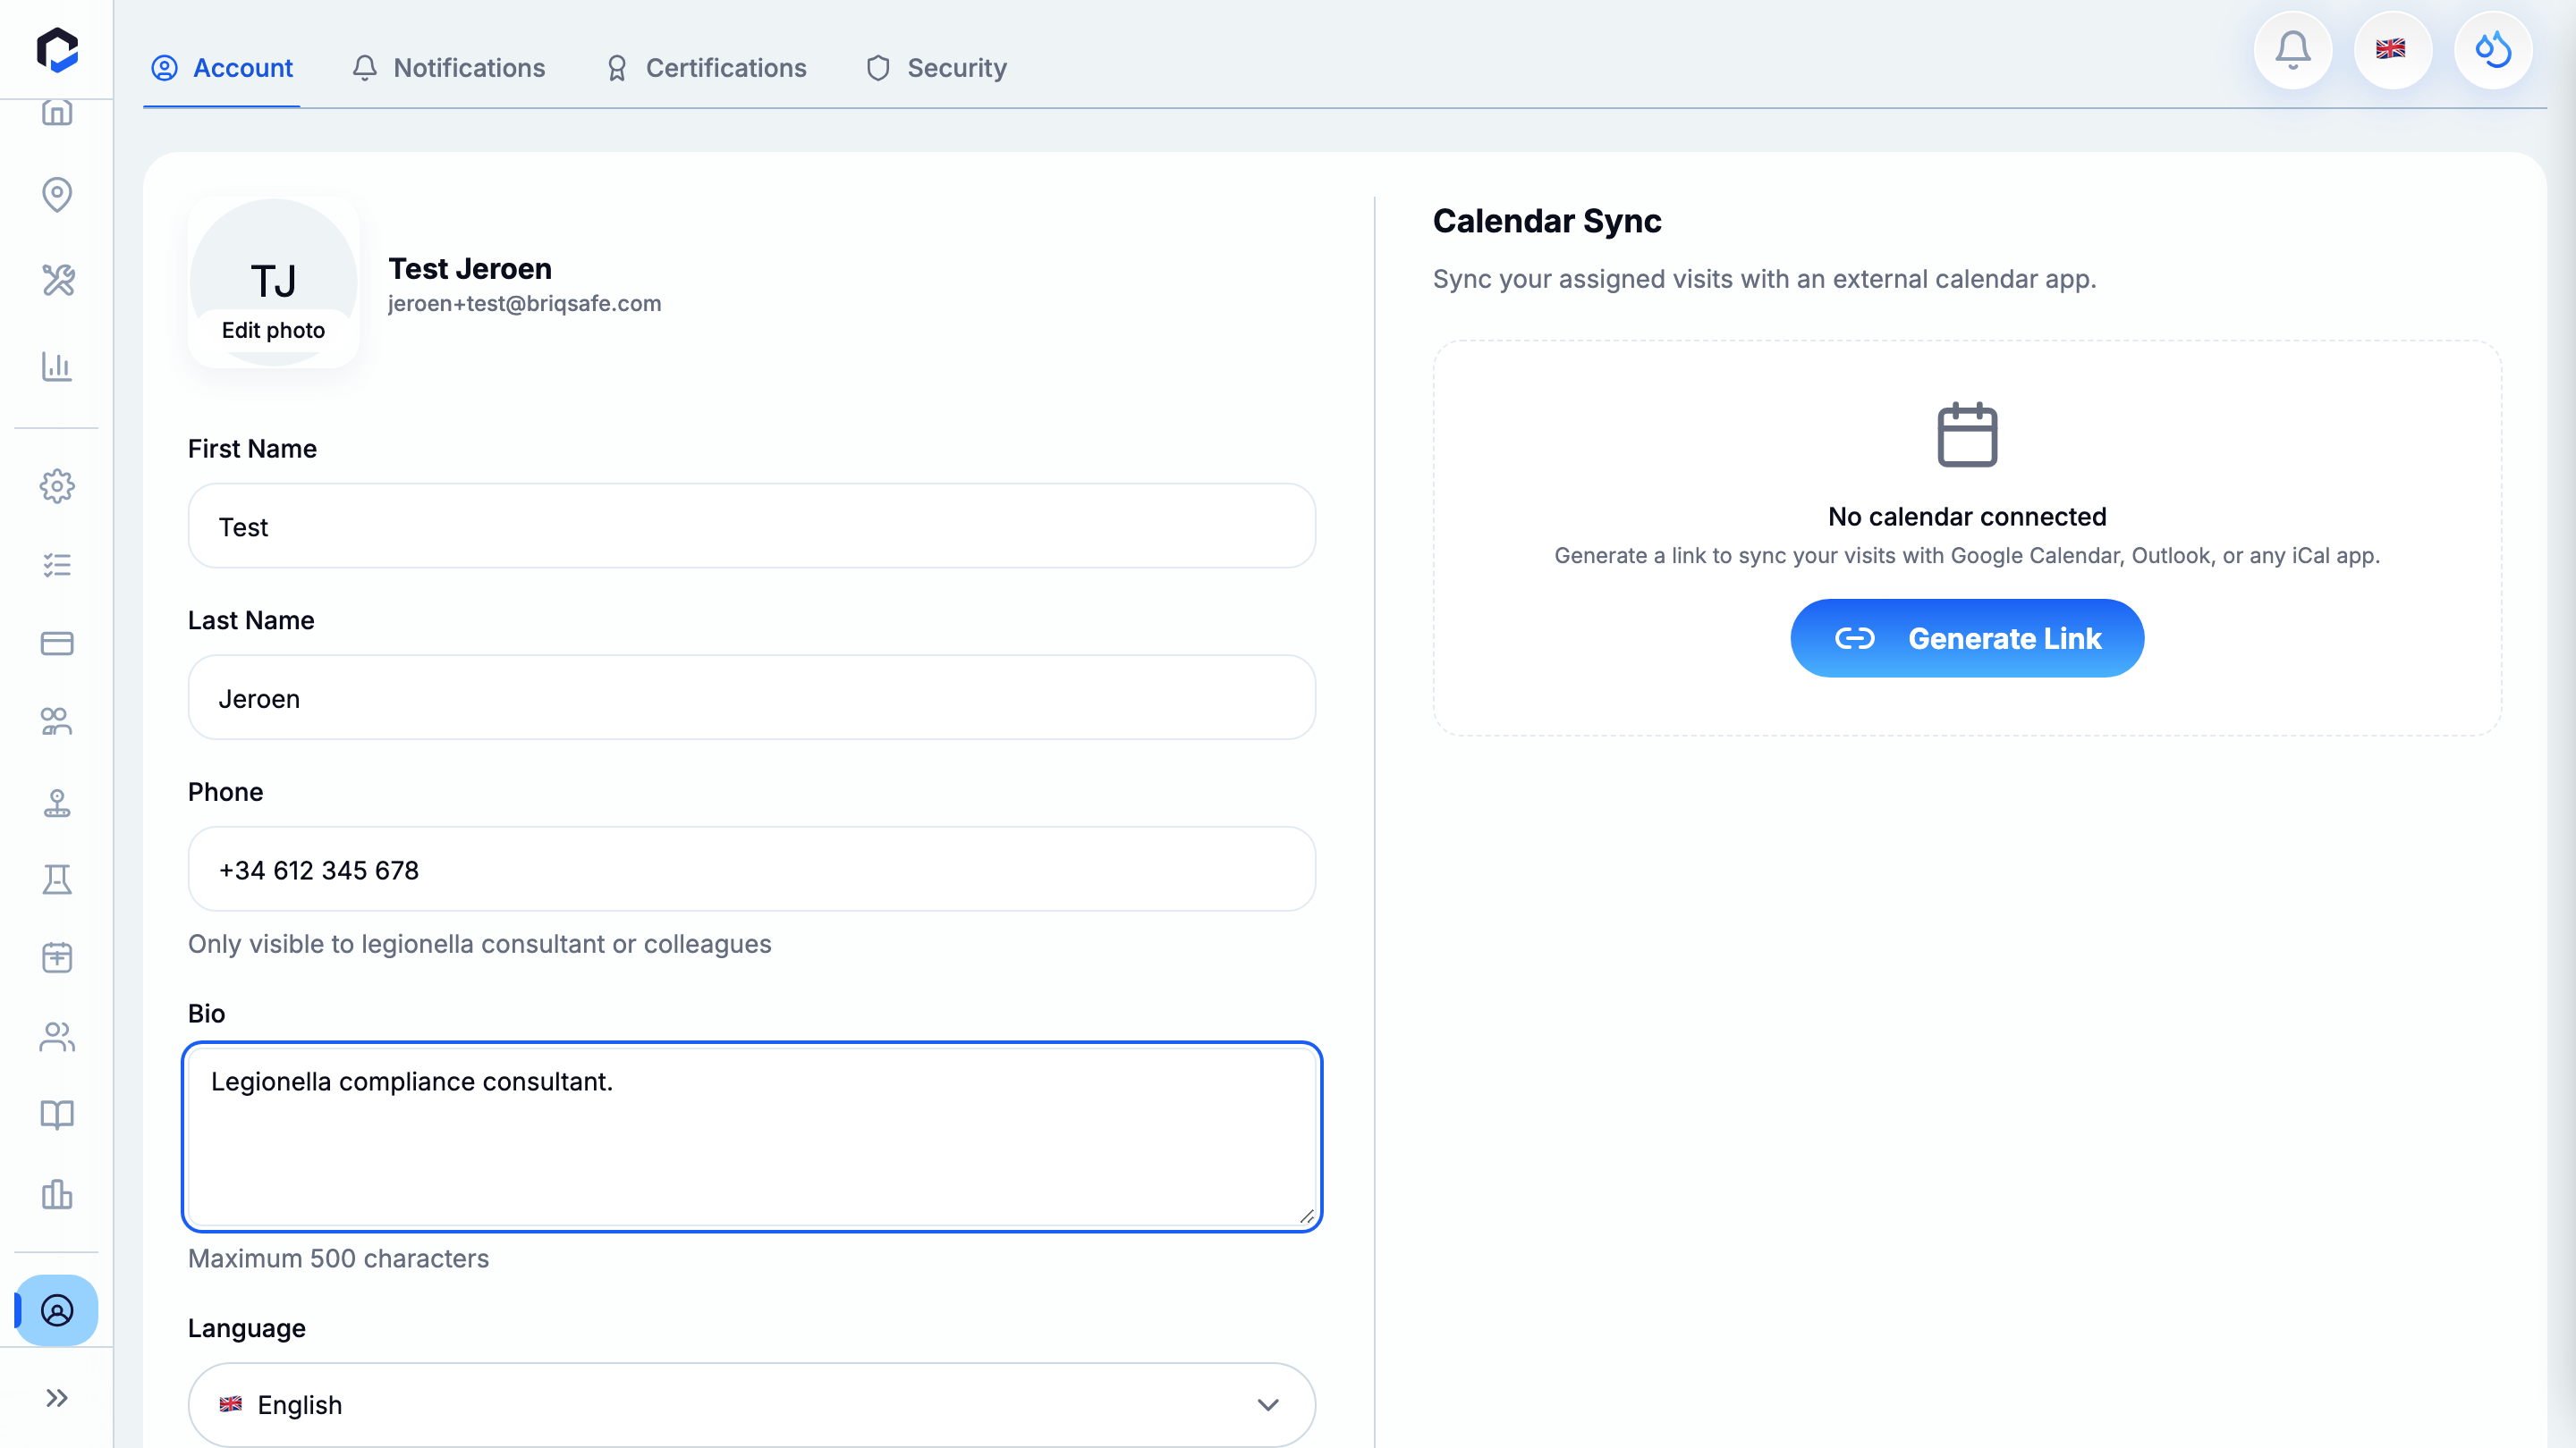This screenshot has height=1448, width=2576.
Task: Select the highlighted profile icon in sidebar
Action: coord(57,1309)
